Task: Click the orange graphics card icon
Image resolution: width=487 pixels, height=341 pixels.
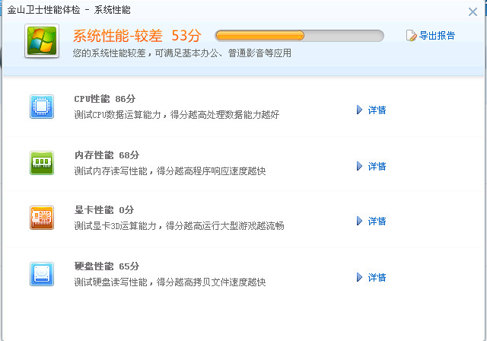Action: [x=42, y=218]
